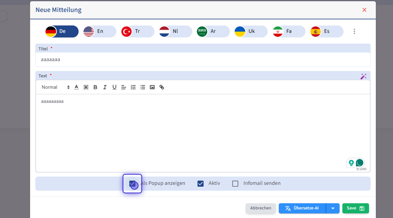Image resolution: width=393 pixels, height=218 pixels.
Task: Toggle bold formatting in the text editor
Action: (95, 87)
